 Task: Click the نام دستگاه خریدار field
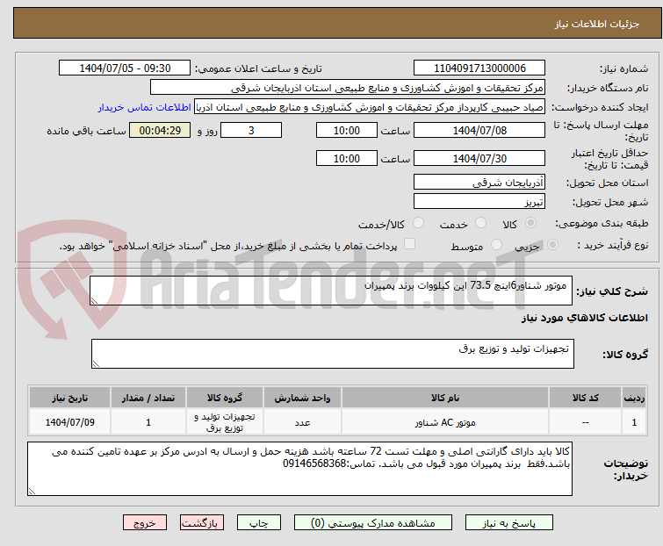point(348,88)
